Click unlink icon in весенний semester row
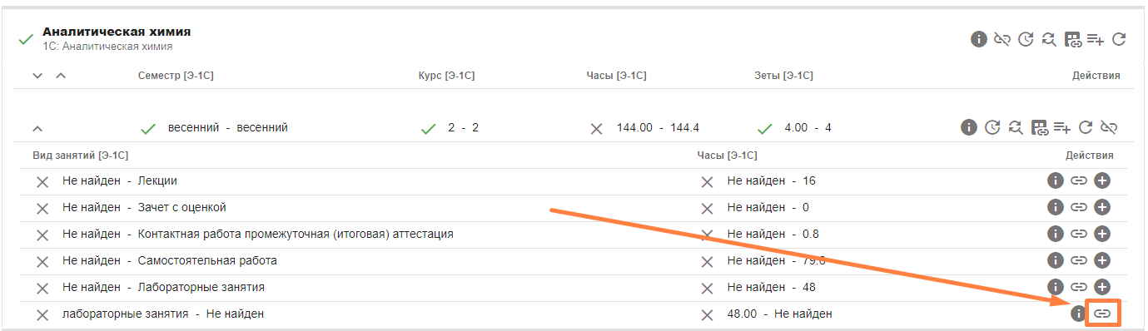 click(1108, 127)
